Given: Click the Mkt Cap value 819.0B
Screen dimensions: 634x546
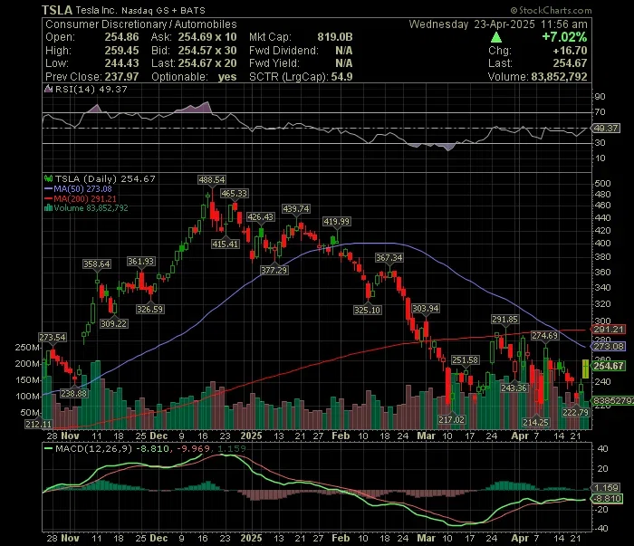Looking at the screenshot, I should point(335,37).
